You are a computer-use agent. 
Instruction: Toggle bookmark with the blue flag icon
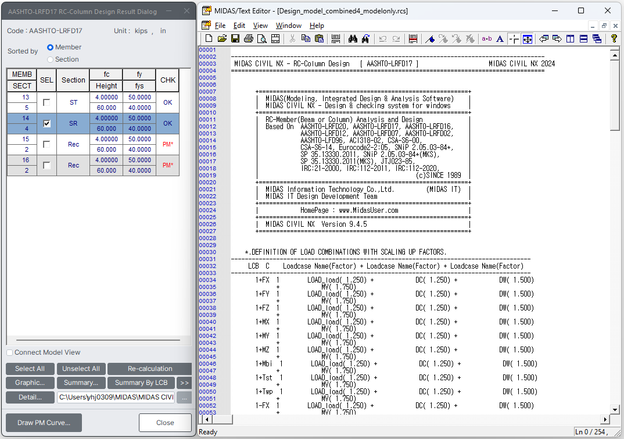click(x=430, y=38)
